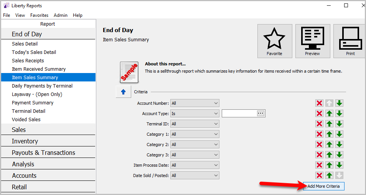
Task: Expand the Sales report group
Action: point(48,129)
